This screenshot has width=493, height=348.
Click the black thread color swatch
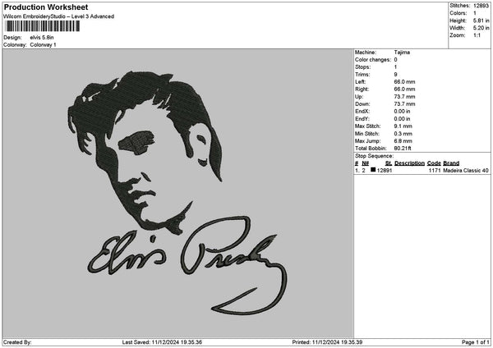pos(373,170)
